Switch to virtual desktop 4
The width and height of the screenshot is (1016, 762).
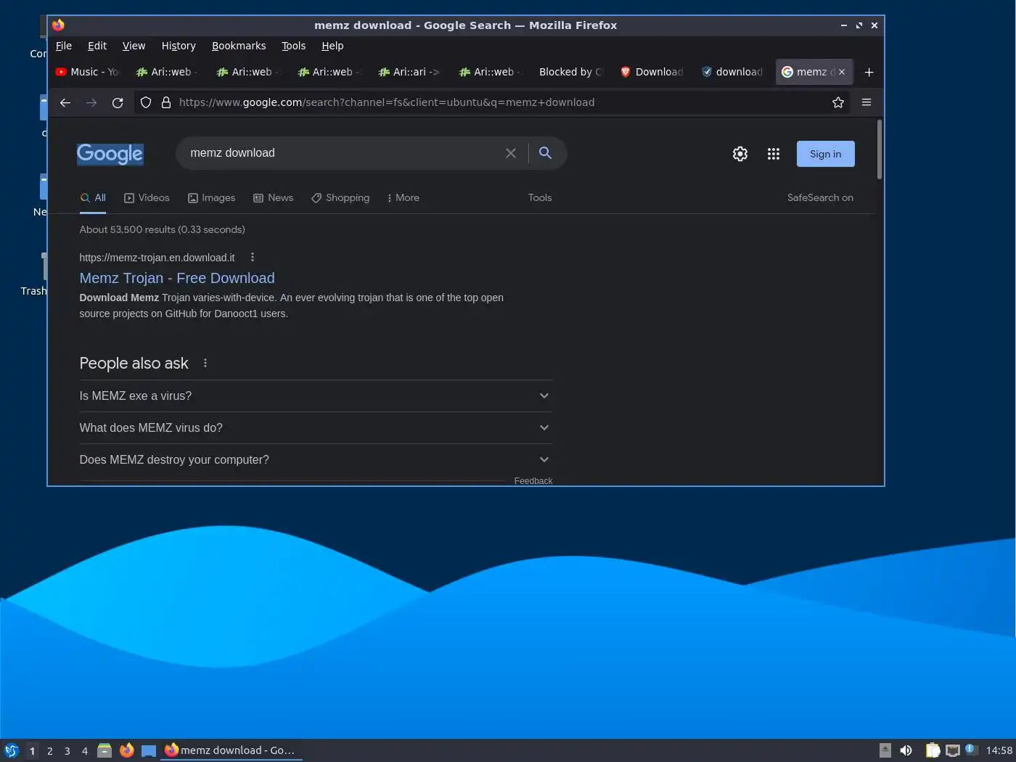coord(85,750)
